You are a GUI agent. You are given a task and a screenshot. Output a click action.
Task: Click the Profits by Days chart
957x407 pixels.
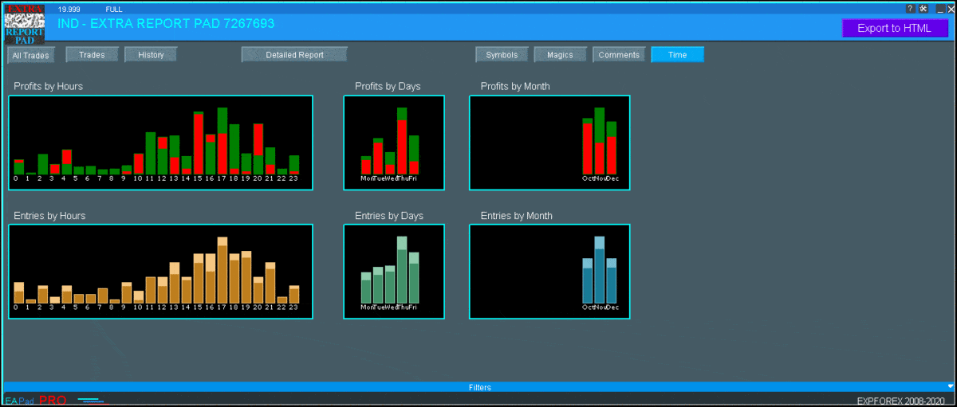[394, 143]
